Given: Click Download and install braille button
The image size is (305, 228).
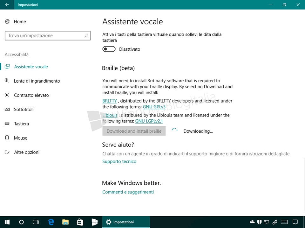Looking at the screenshot, I should (134, 131).
